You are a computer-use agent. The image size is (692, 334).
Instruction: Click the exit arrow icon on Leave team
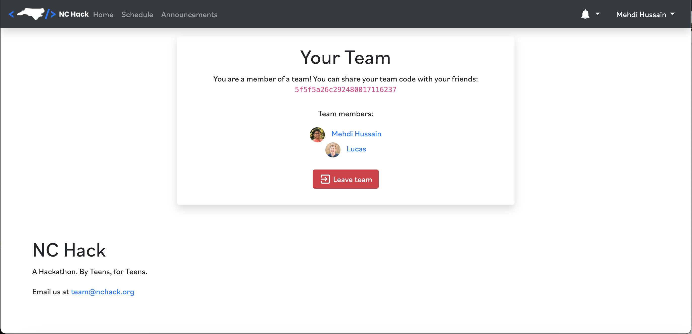(x=325, y=179)
